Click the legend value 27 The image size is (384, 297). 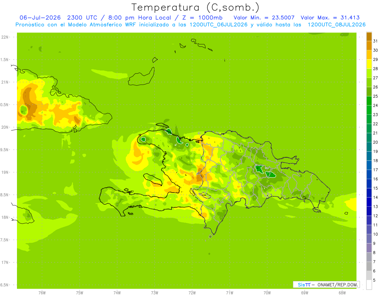(375, 78)
